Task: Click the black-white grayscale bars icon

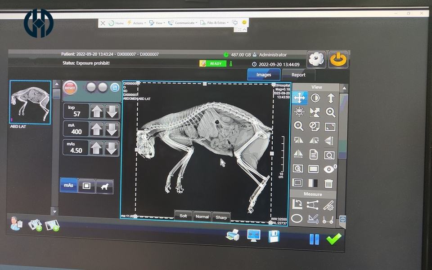Action: 313,183
